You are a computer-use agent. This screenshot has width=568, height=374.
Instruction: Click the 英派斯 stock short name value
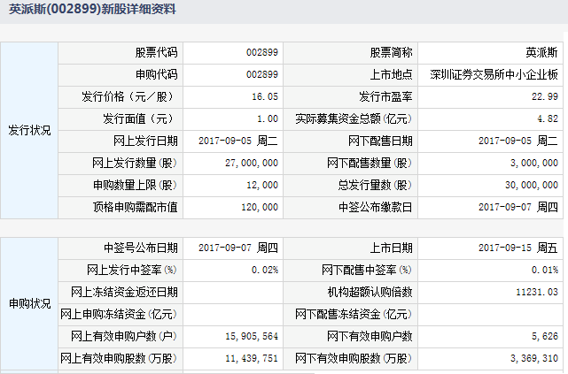541,52
